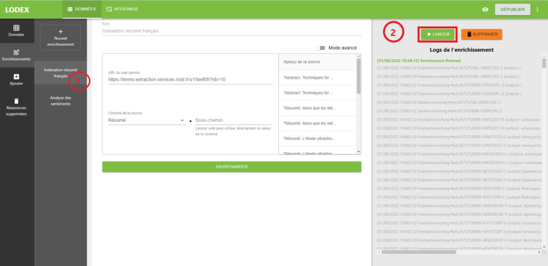Toggle the Mode avancé switch
Screen dimensions: 548x266
319,48
